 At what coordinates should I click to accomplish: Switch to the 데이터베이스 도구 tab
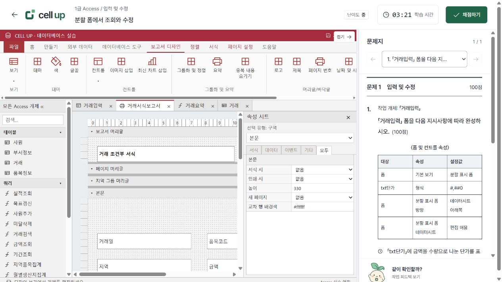click(x=122, y=47)
